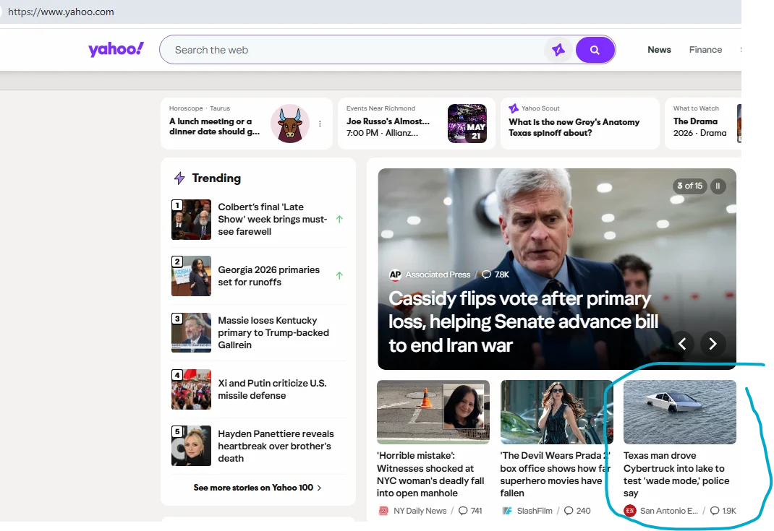Advance to next carousel slide arrow
The width and height of the screenshot is (774, 531).
tap(713, 344)
